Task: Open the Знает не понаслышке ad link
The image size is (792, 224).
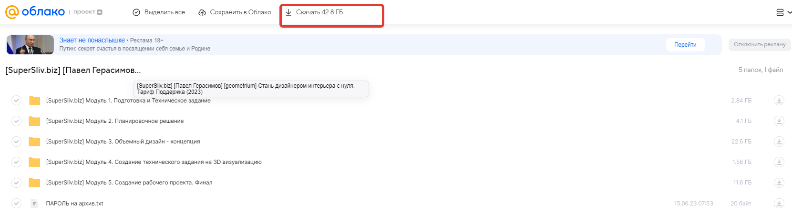Action: 92,41
